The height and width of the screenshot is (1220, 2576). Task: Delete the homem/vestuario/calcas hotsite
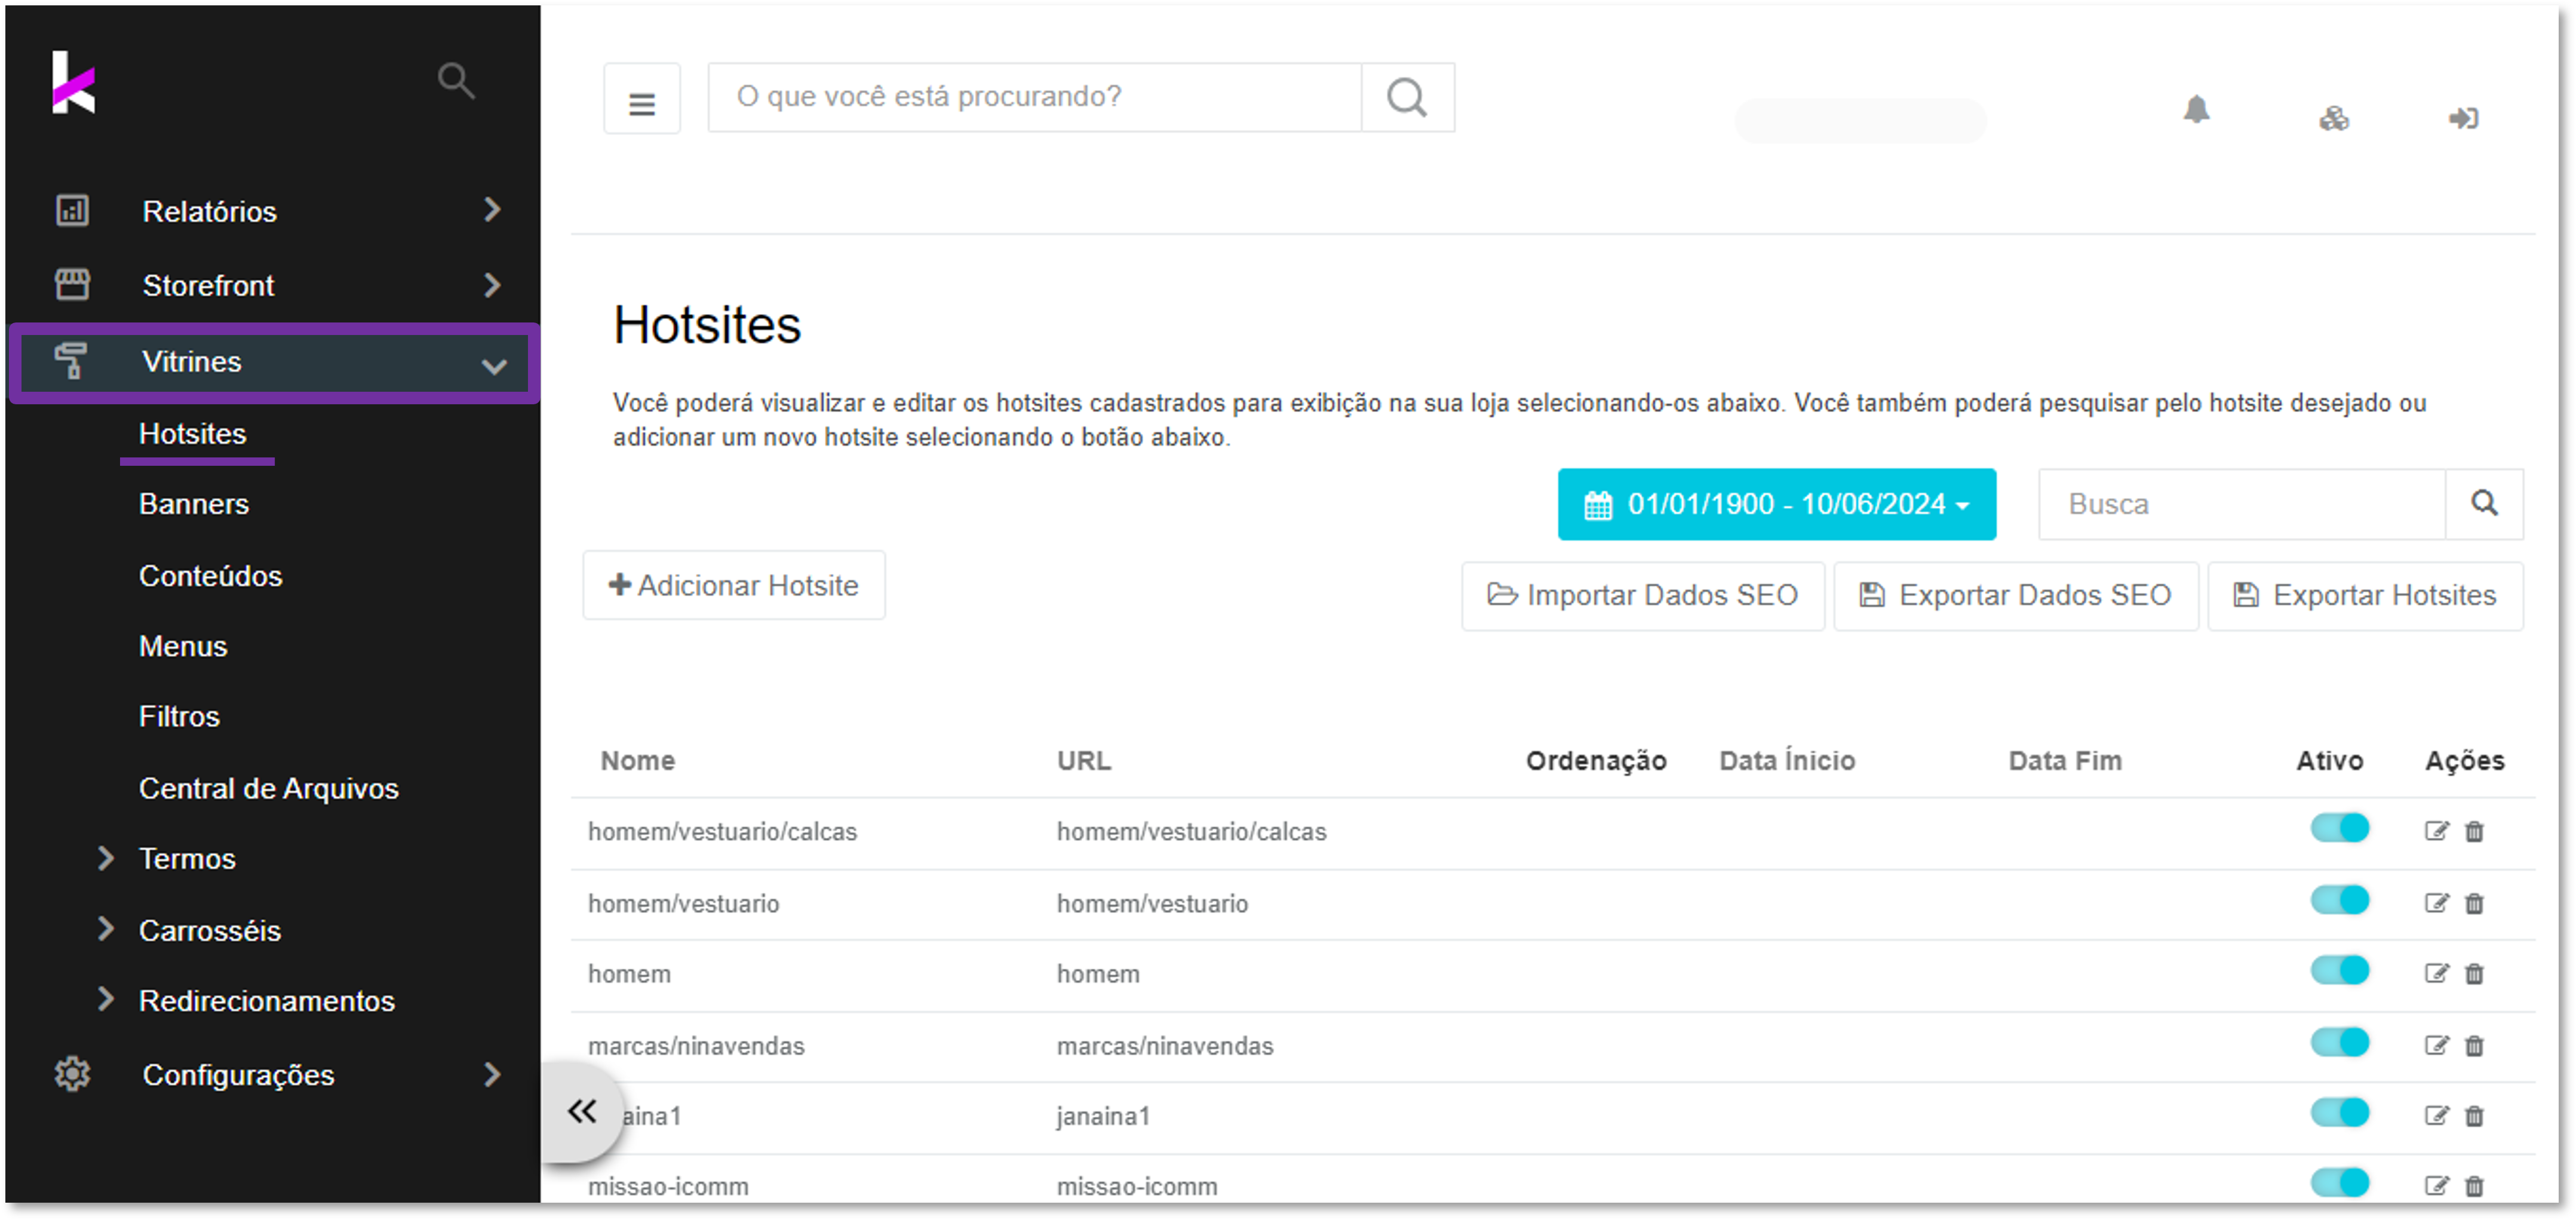tap(2474, 832)
